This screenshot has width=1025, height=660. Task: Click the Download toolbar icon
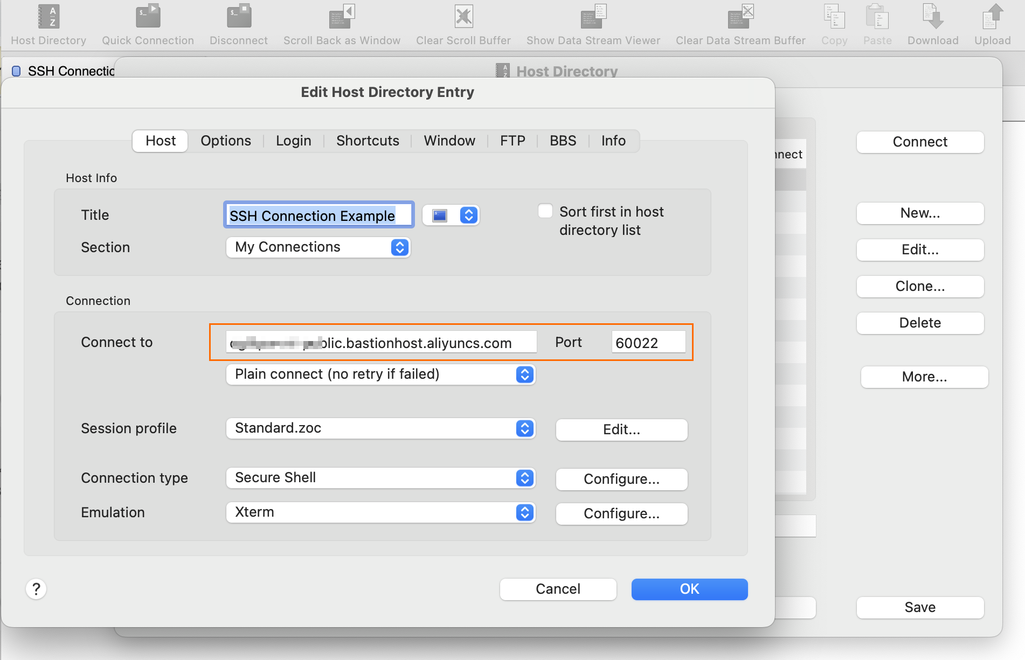(933, 17)
